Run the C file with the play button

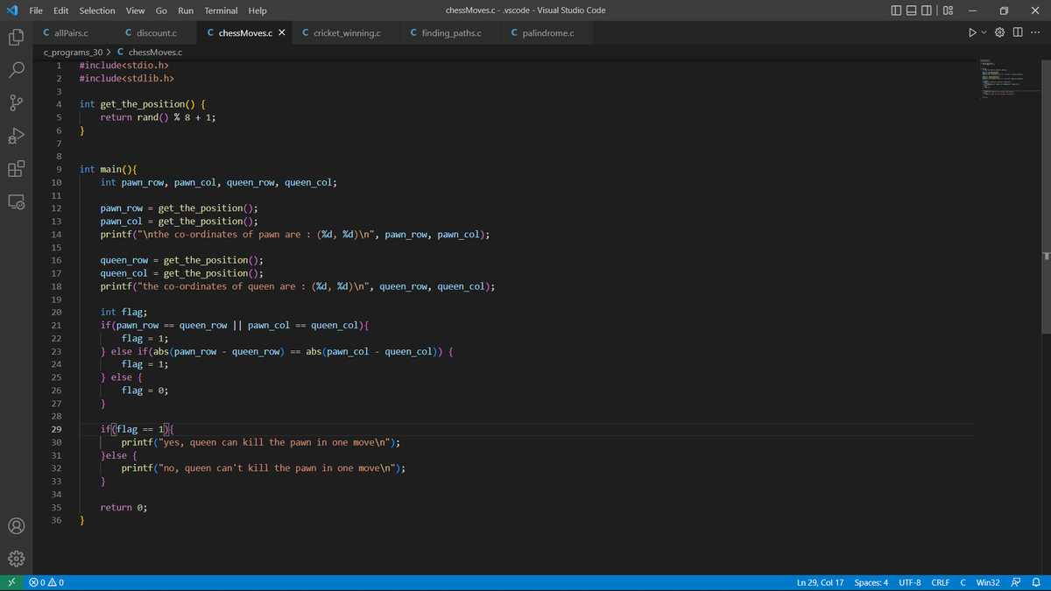point(971,33)
